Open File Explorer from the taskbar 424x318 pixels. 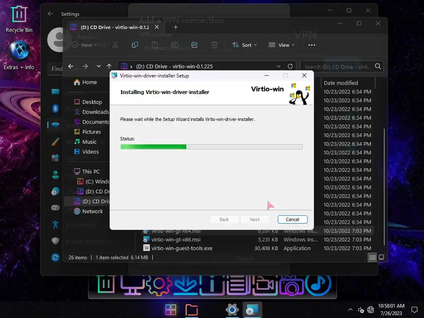pyautogui.click(x=191, y=310)
